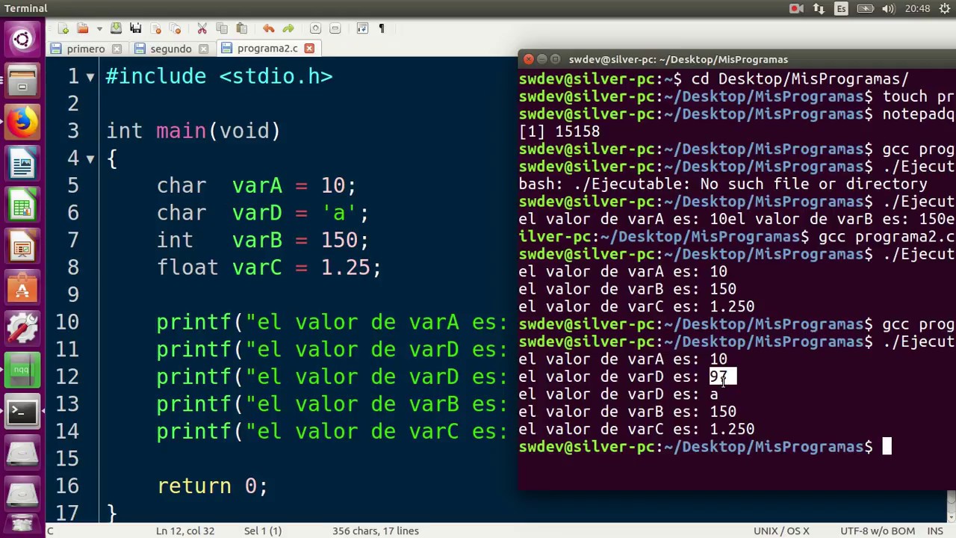The height and width of the screenshot is (538, 956).
Task: Close the segundo tab
Action: tap(202, 49)
